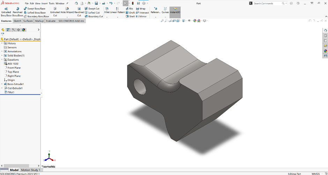328x175 pixels.
Task: Pin the SOLIDWORKS menu bar
Action: (x=66, y=3)
